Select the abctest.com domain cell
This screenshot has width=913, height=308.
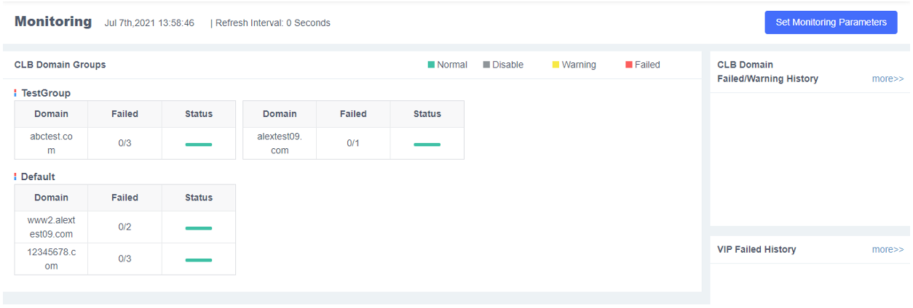51,143
